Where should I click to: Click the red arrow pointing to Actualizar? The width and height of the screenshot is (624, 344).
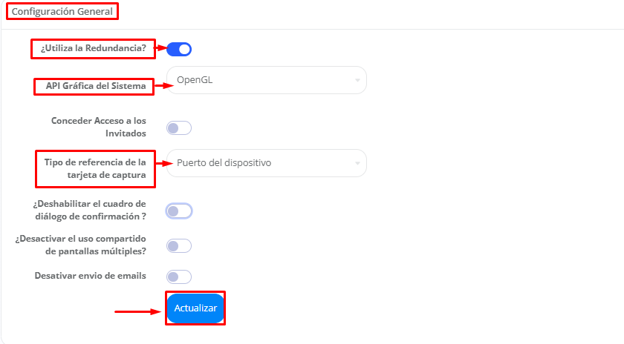pyautogui.click(x=138, y=312)
